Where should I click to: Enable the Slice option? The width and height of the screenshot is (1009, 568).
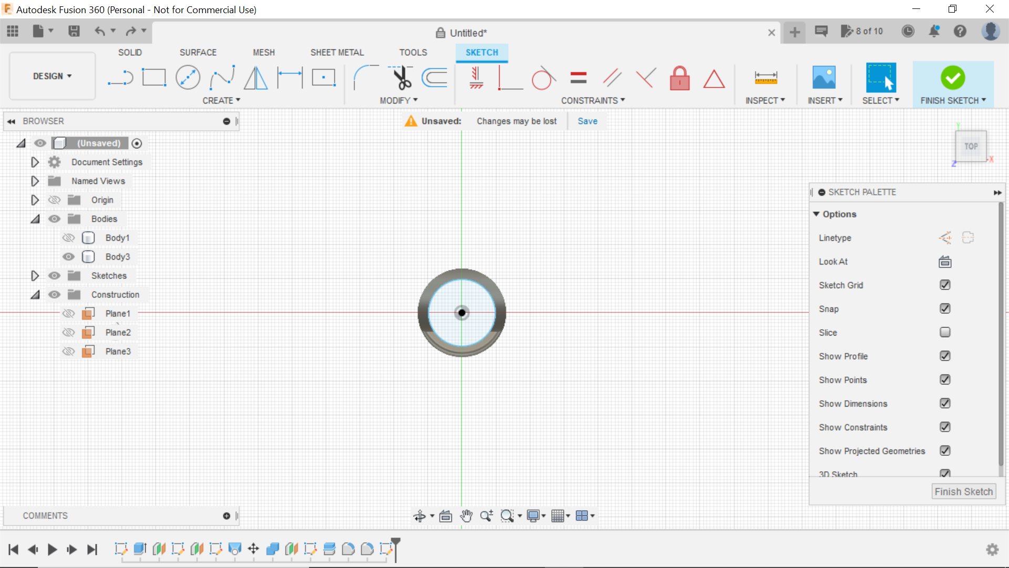(x=945, y=332)
